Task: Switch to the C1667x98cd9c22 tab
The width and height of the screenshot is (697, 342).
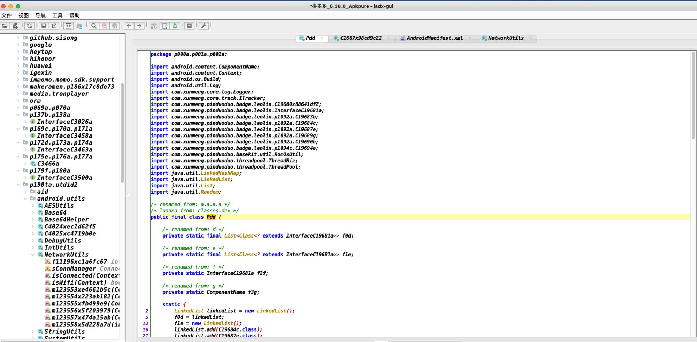Action: (x=361, y=38)
